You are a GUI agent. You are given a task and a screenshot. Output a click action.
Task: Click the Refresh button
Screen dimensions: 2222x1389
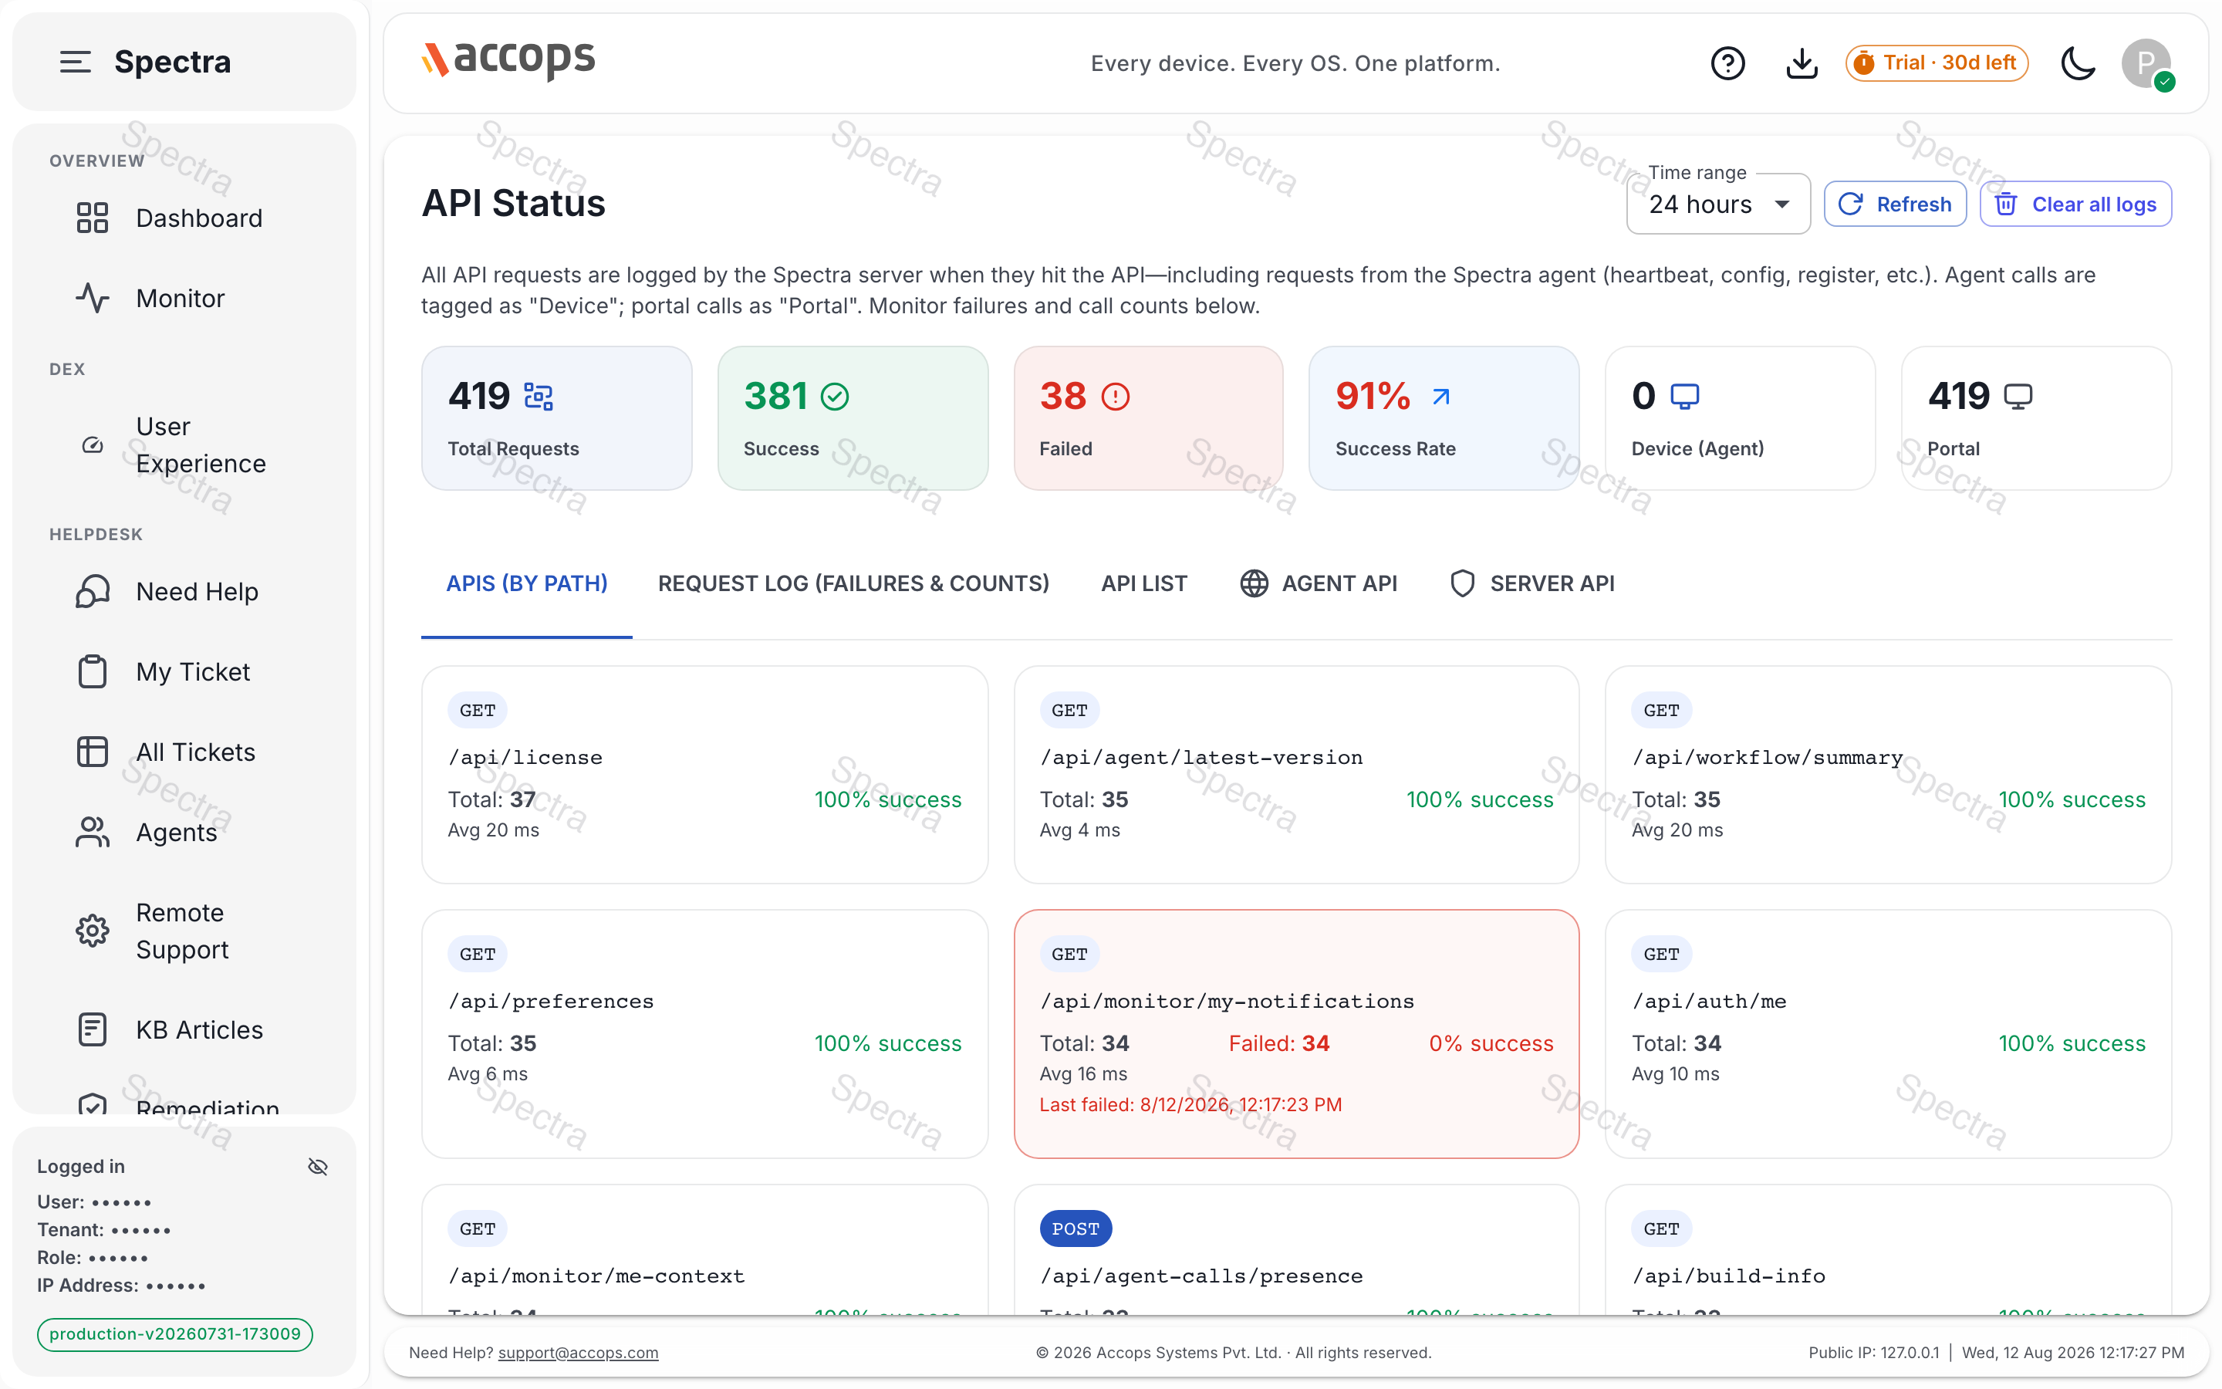click(1894, 204)
